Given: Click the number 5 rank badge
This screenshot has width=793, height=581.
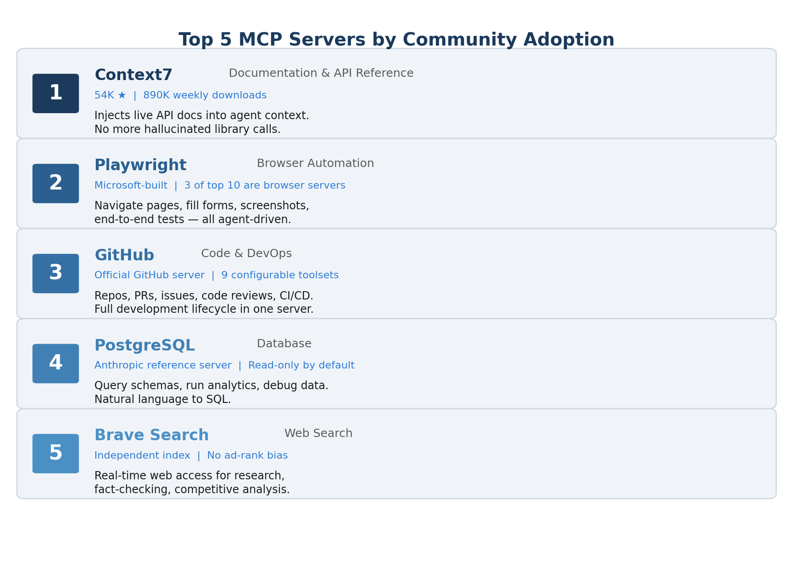Looking at the screenshot, I should click(x=56, y=454).
